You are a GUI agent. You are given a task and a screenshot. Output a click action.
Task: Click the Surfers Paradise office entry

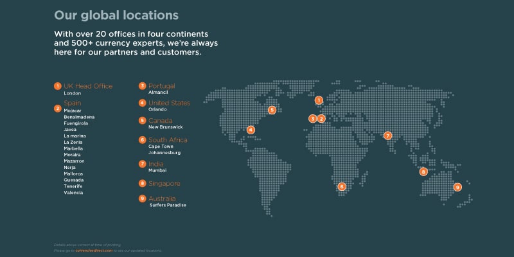(168, 205)
